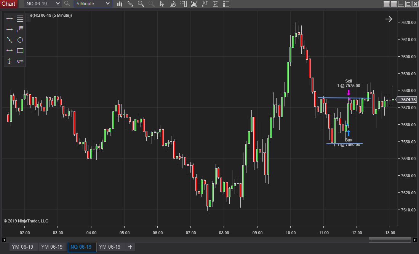The image size is (419, 254).
Task: Maximize the chart window
Action: click(x=408, y=4)
